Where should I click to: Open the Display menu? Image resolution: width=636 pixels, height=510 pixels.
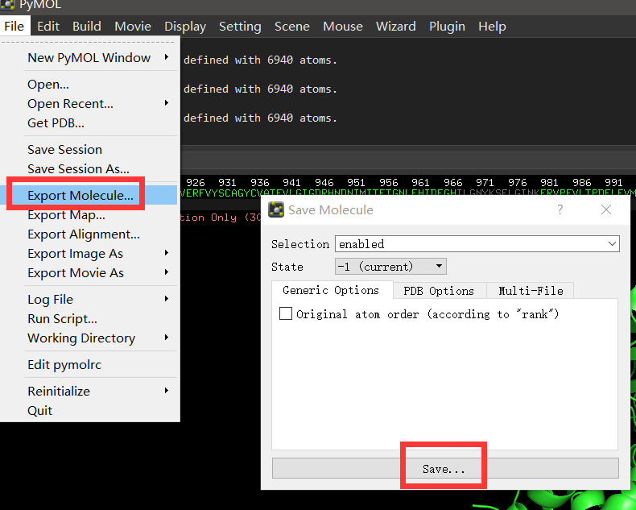(x=185, y=27)
